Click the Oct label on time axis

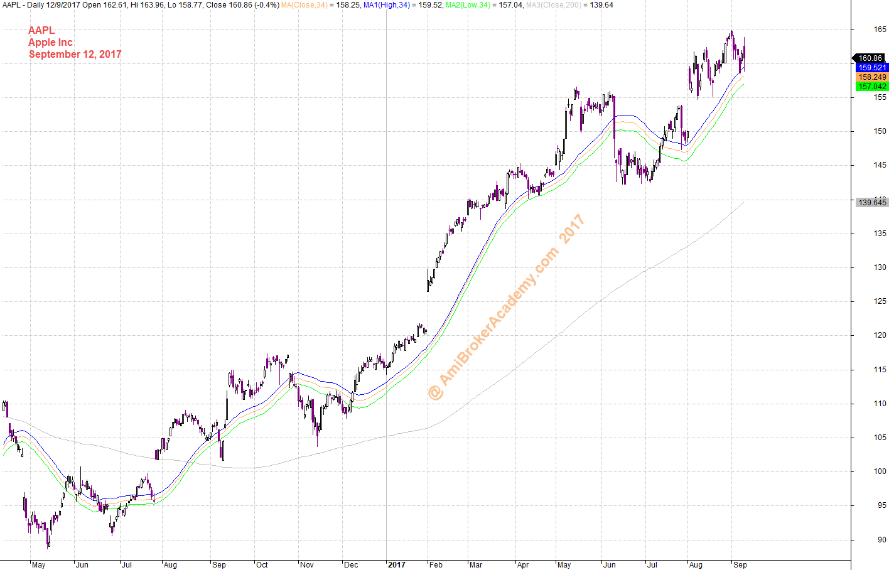coord(262,565)
